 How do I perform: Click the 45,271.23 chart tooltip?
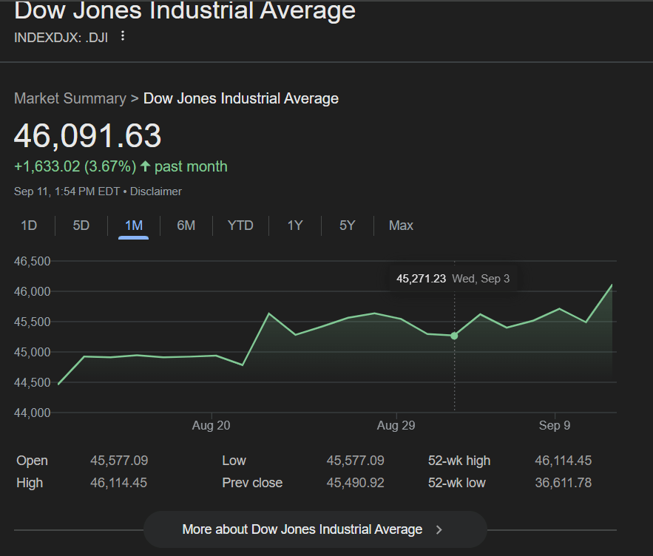[x=421, y=279]
